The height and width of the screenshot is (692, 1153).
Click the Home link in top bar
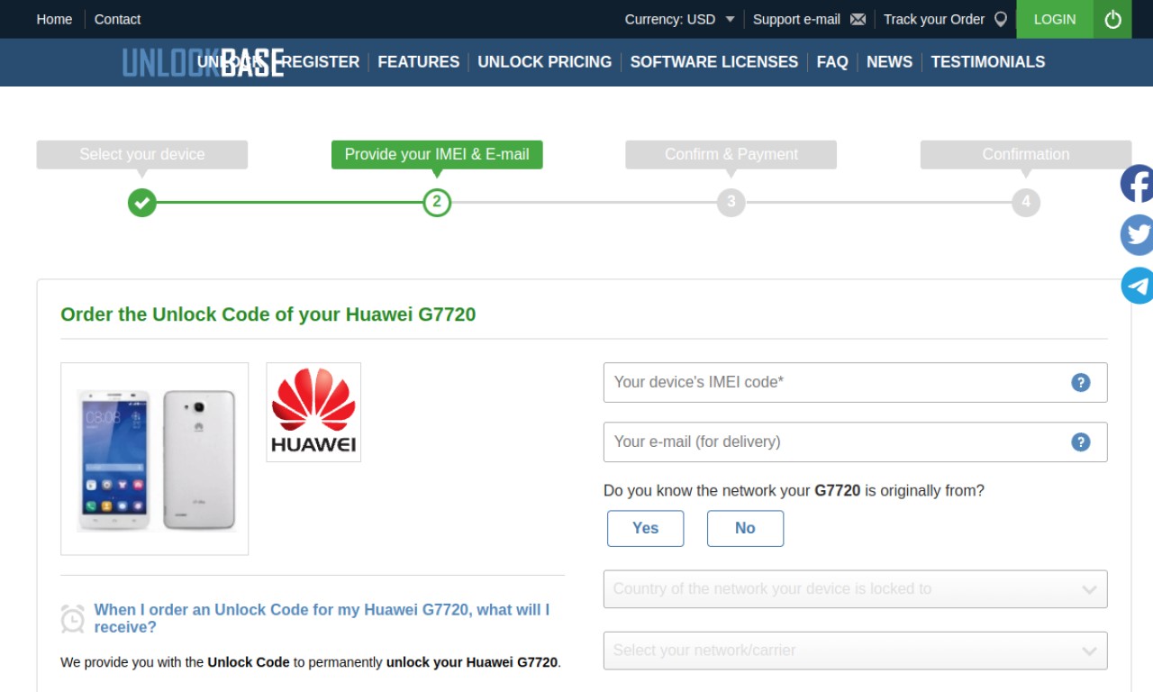pos(54,19)
